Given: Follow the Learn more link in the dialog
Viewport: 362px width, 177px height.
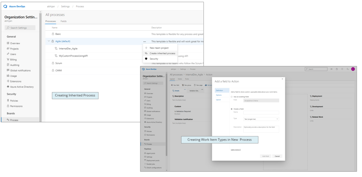Looking at the screenshot, I should pos(235,150).
